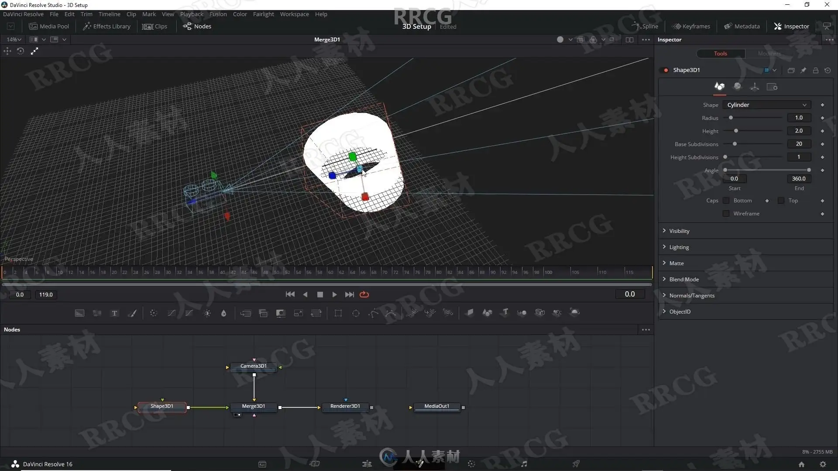Screen dimensions: 838x471
Task: Expand the Lighting section
Action: tap(746, 247)
